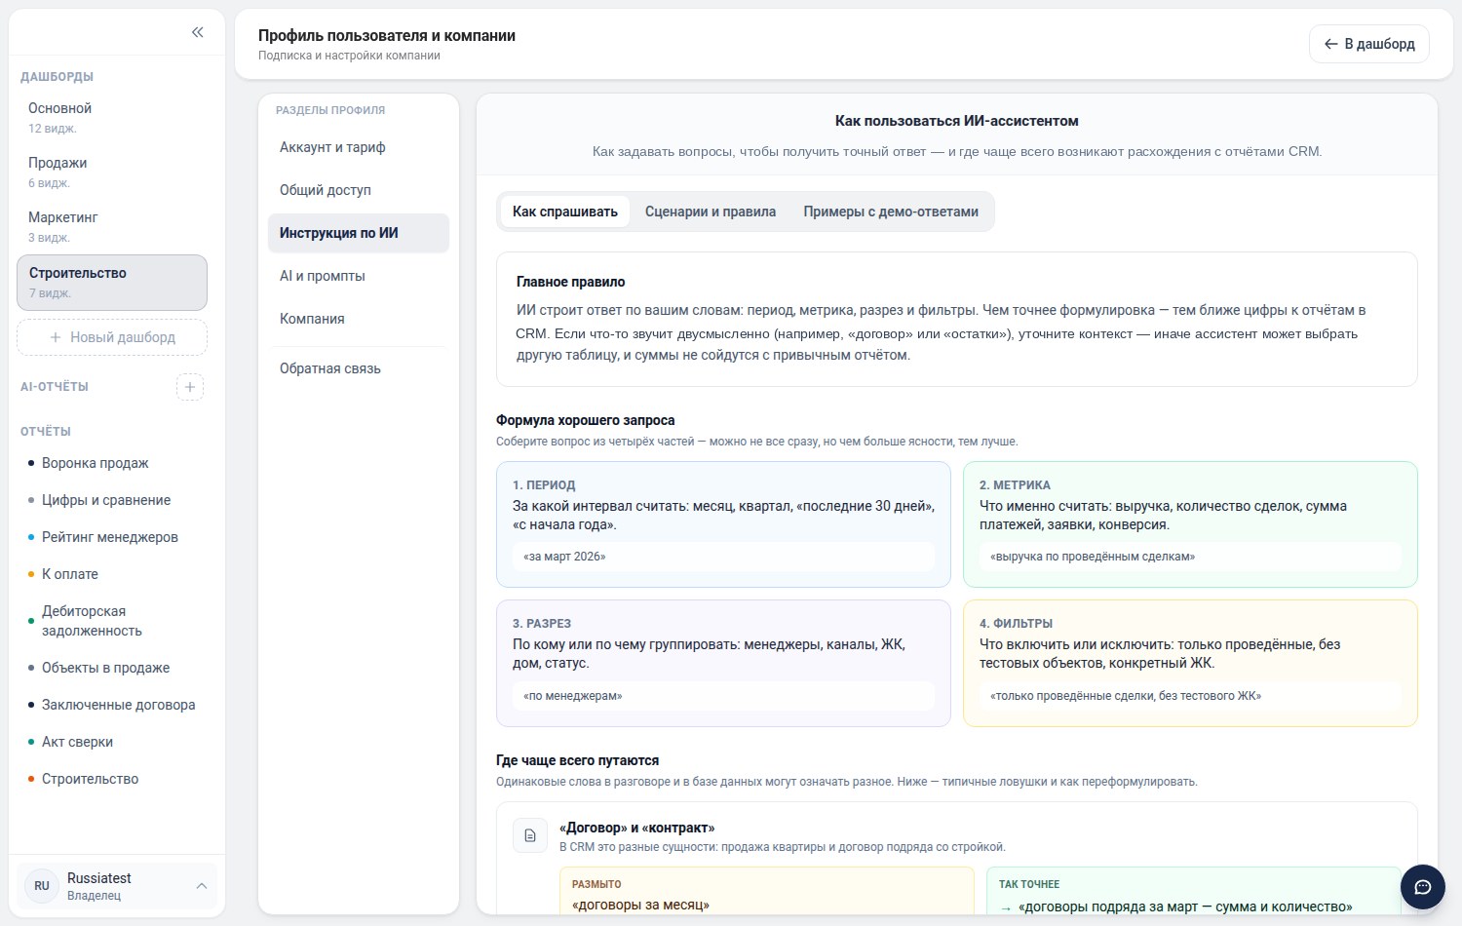This screenshot has height=926, width=1462.
Task: Open the Воронка продаж report
Action: click(x=112, y=463)
